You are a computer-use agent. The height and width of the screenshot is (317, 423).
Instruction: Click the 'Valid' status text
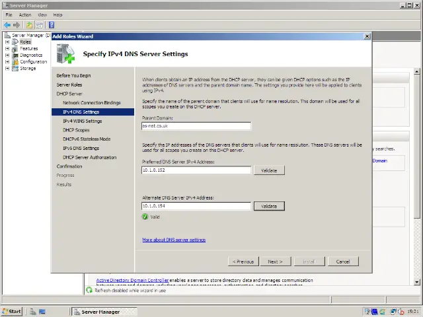click(155, 217)
